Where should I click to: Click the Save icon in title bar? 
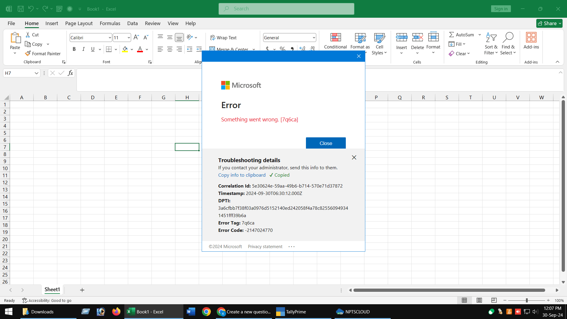point(21,9)
